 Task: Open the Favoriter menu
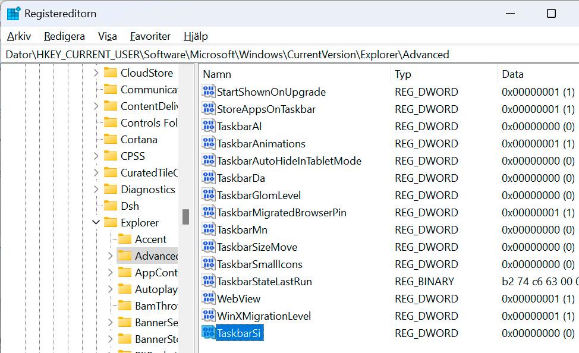pos(150,36)
